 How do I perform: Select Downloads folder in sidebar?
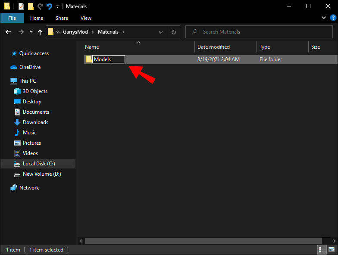click(x=35, y=122)
